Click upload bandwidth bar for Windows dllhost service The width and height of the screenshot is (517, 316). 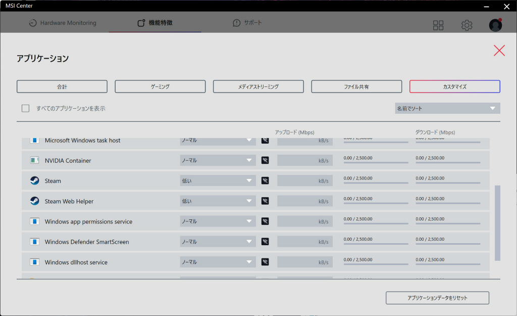click(376, 264)
